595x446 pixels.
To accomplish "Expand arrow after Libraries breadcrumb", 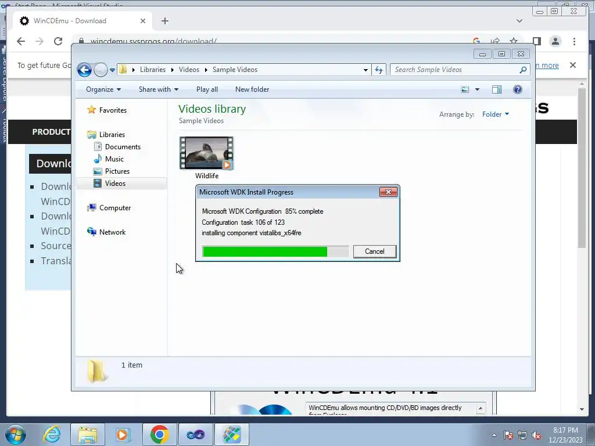I will (172, 70).
